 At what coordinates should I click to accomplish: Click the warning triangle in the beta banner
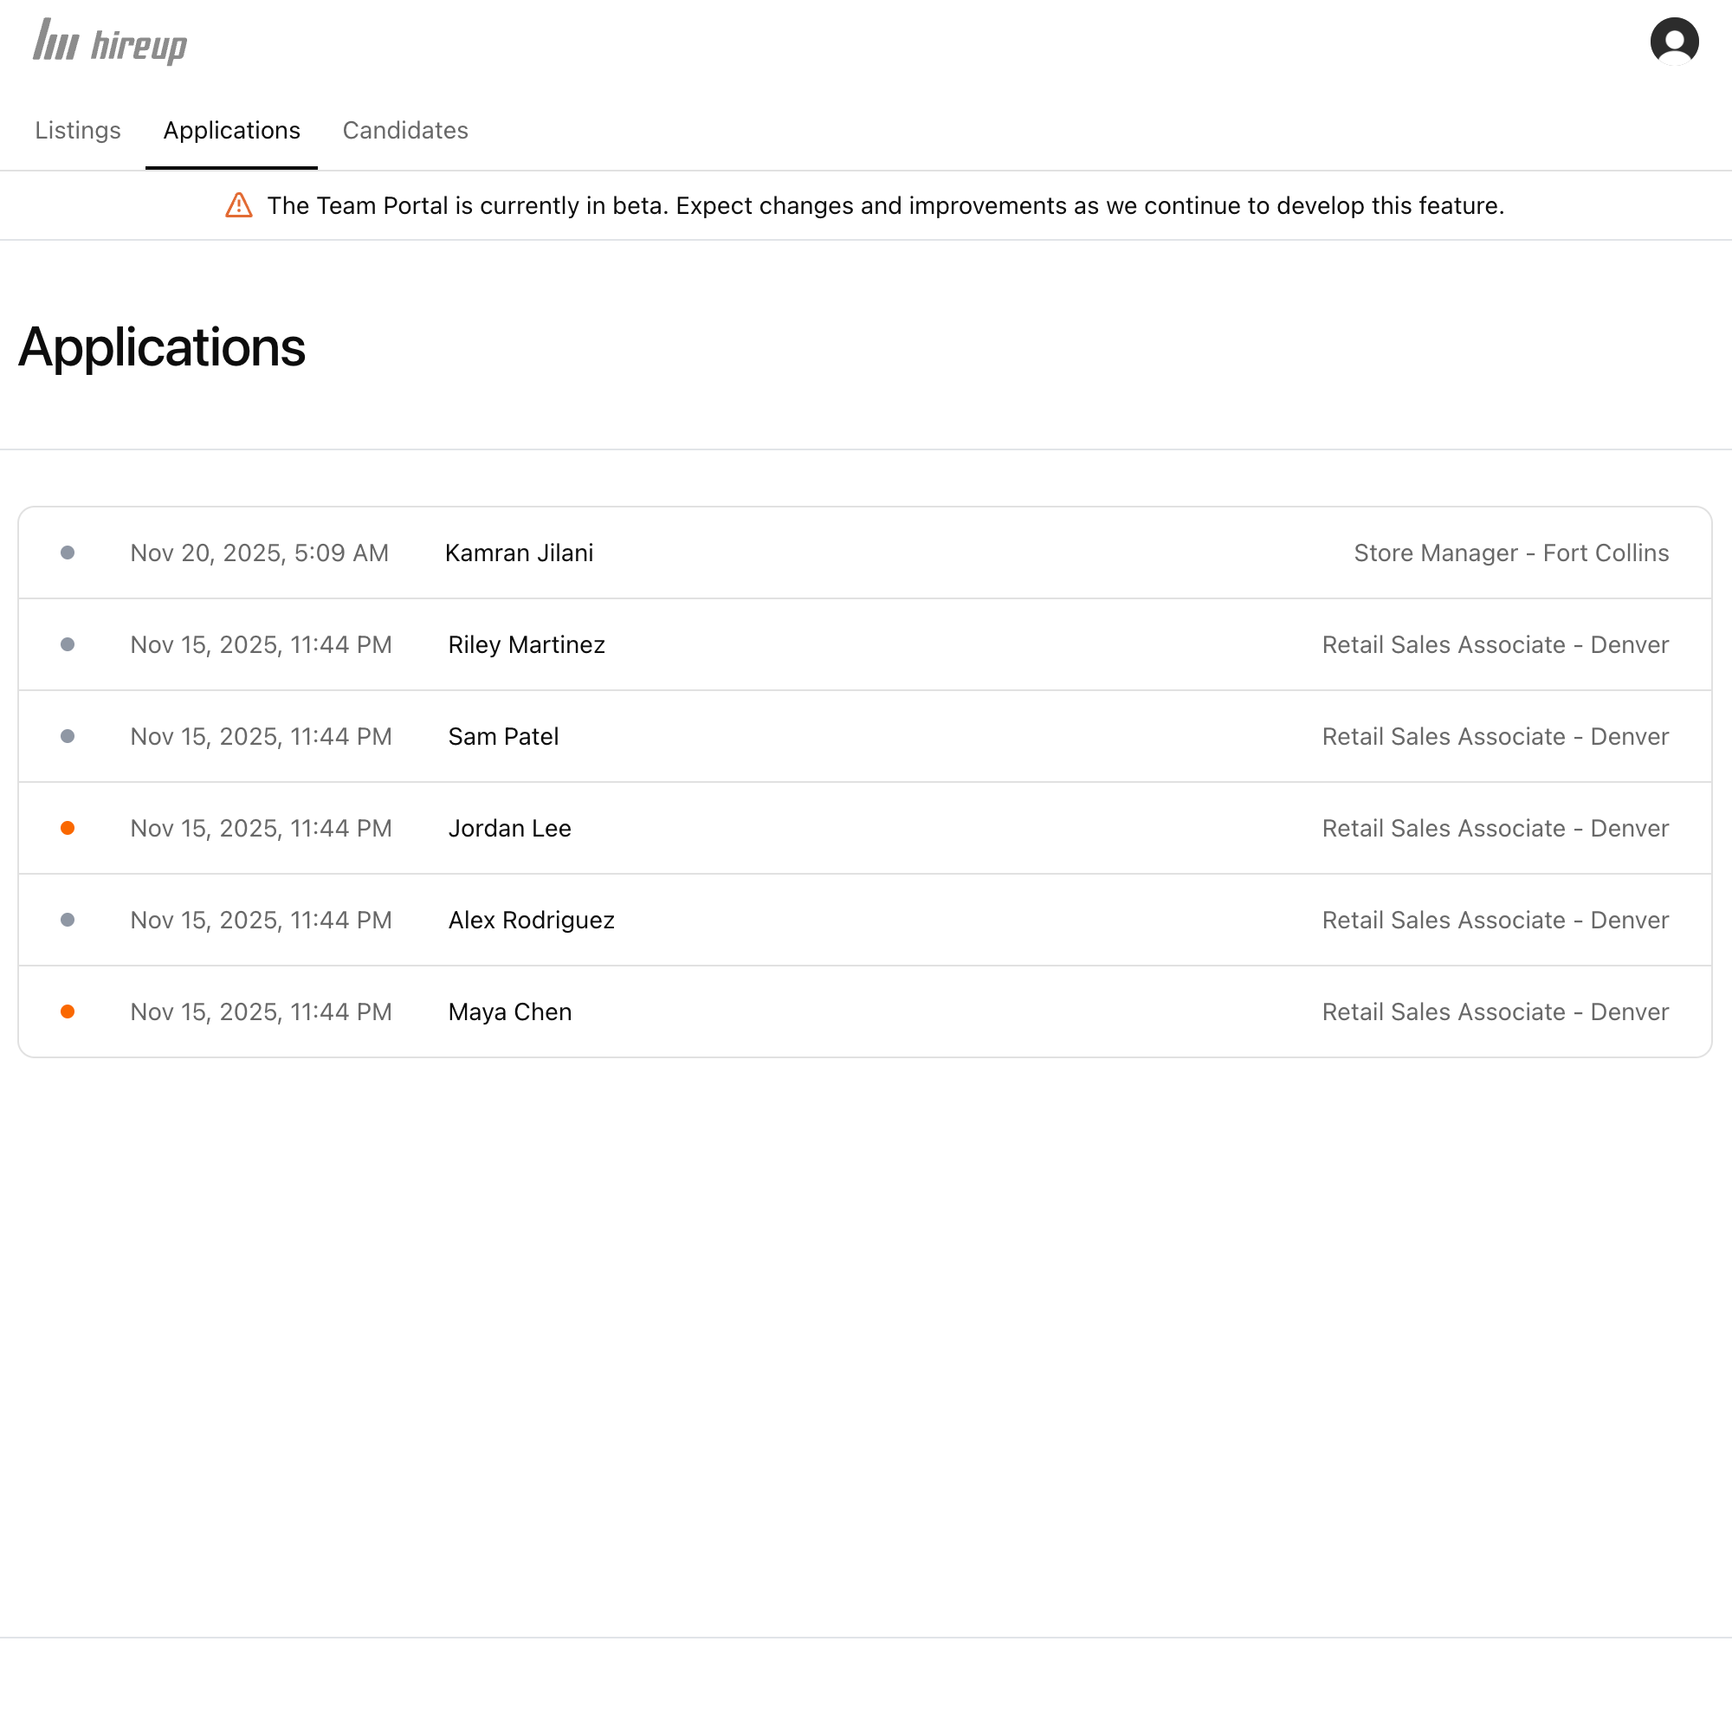[237, 205]
